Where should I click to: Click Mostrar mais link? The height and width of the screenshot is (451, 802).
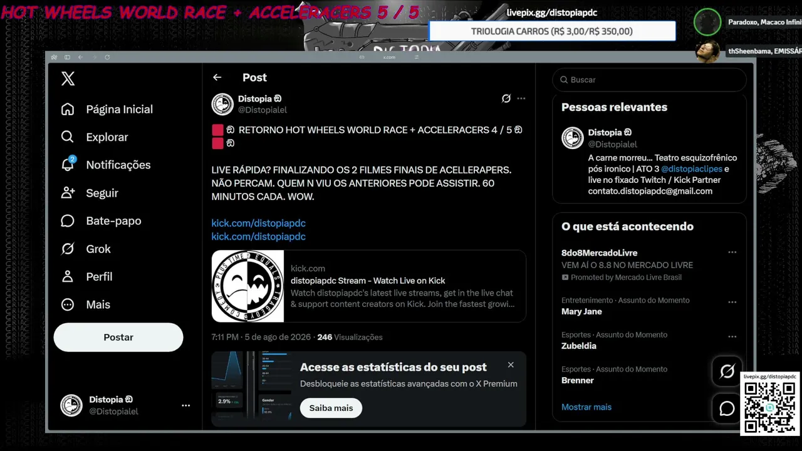point(586,407)
